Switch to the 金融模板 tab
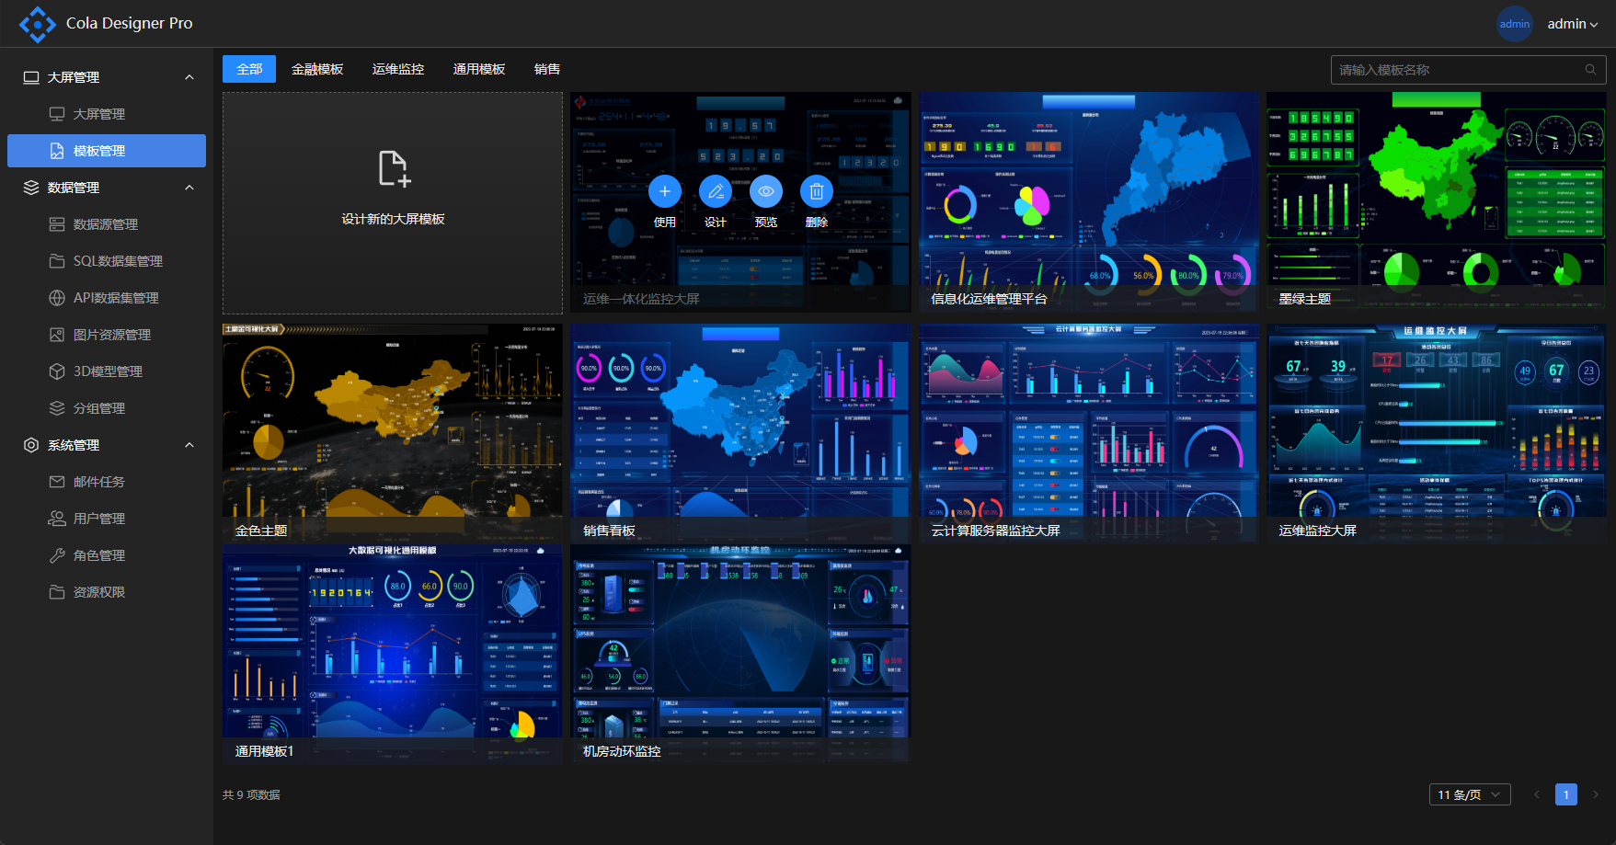 317,69
